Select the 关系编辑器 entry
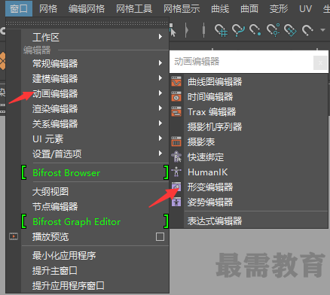This screenshot has width=330, height=295. (95, 123)
